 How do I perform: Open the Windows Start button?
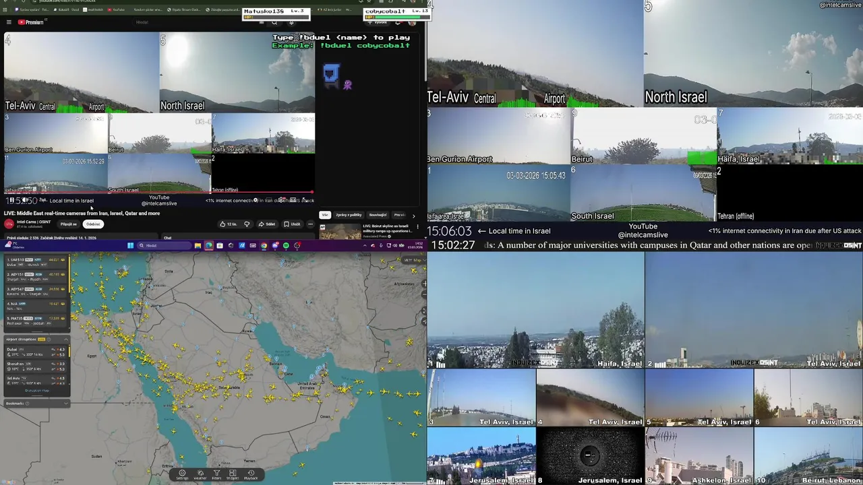coord(130,245)
